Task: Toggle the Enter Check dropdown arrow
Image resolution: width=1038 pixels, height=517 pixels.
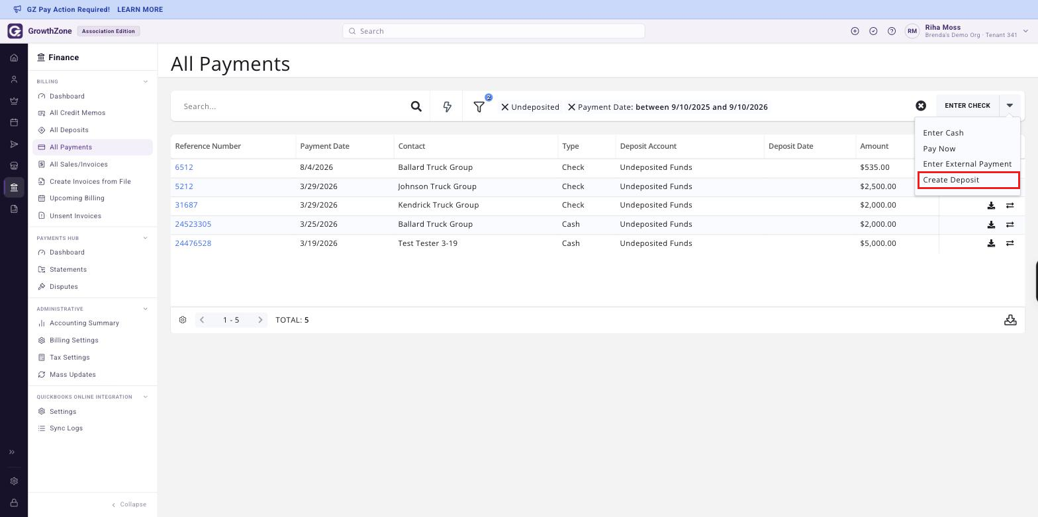Action: [1010, 106]
